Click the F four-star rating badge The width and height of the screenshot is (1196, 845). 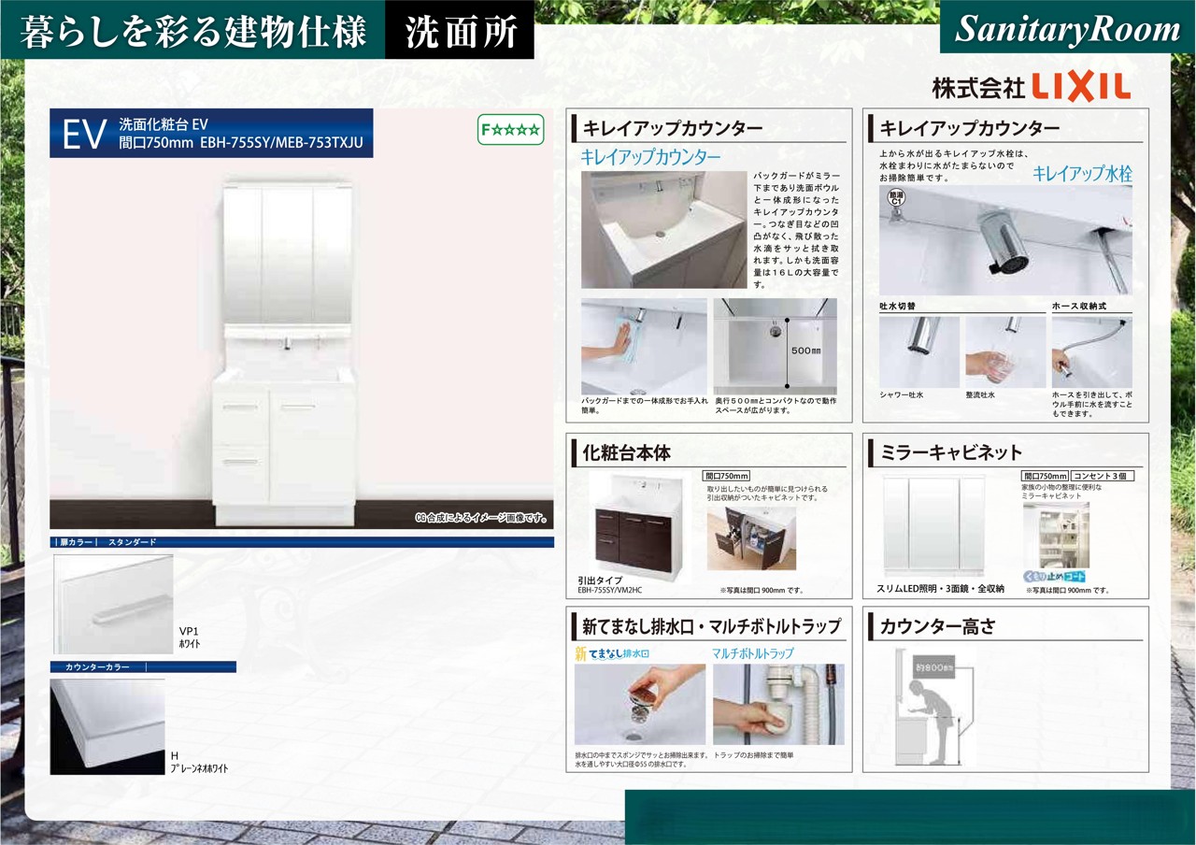click(510, 130)
